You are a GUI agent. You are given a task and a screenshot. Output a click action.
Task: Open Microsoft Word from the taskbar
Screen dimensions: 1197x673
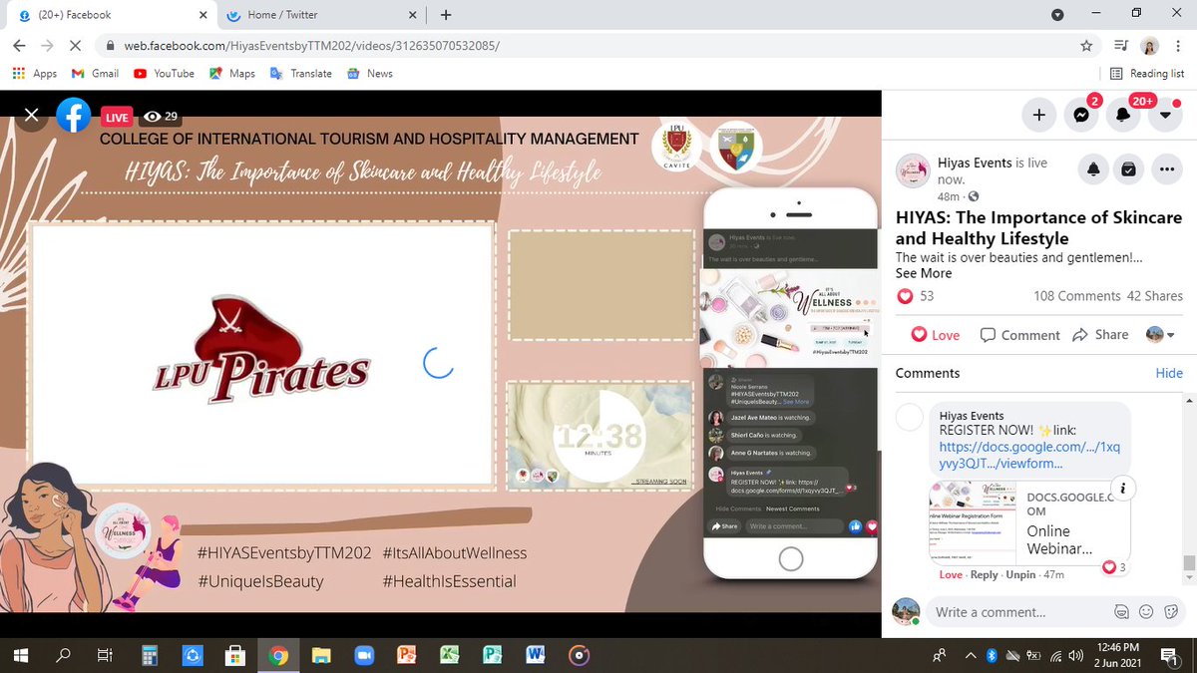[535, 655]
